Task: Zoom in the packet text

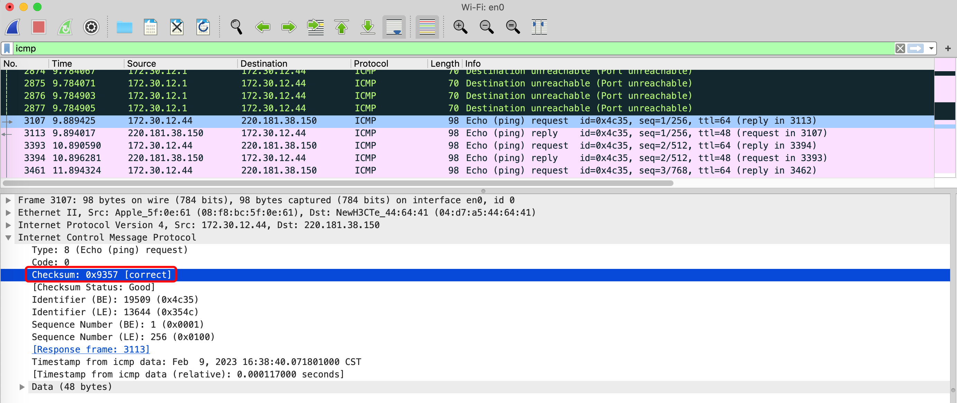Action: (x=460, y=27)
